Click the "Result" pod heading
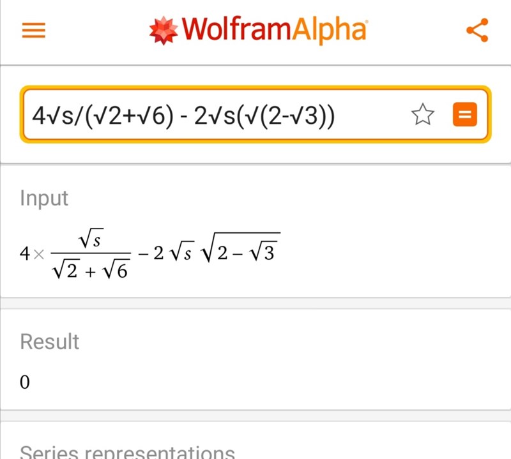511x459 pixels. (50, 342)
